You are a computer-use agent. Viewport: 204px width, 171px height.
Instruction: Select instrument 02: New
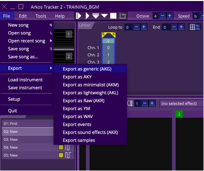28,131
